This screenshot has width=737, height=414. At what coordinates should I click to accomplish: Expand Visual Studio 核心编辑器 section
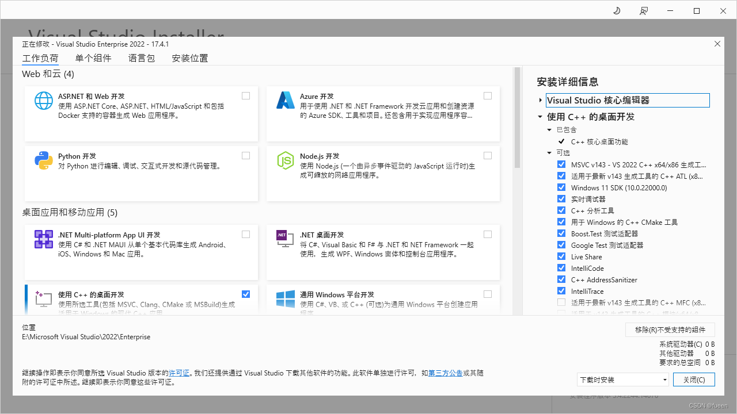(540, 100)
